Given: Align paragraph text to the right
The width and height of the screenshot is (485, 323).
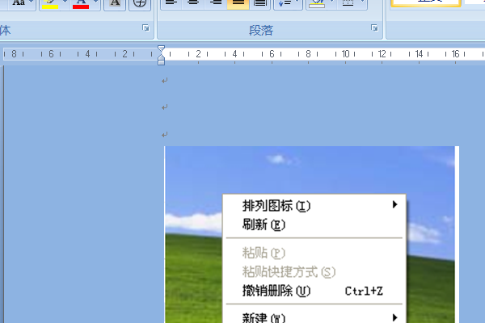Looking at the screenshot, I should (x=216, y=3).
